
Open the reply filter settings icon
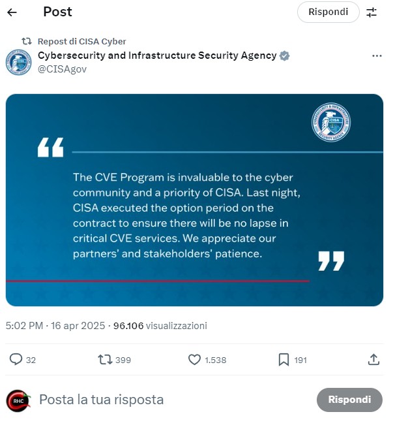pos(371,12)
